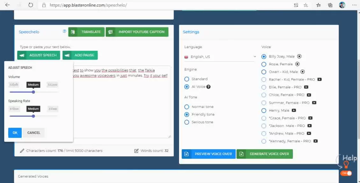Select Rachel - Kid, Female - PRO voice
Image resolution: width=360 pixels, height=183 pixels.
[x=264, y=80]
